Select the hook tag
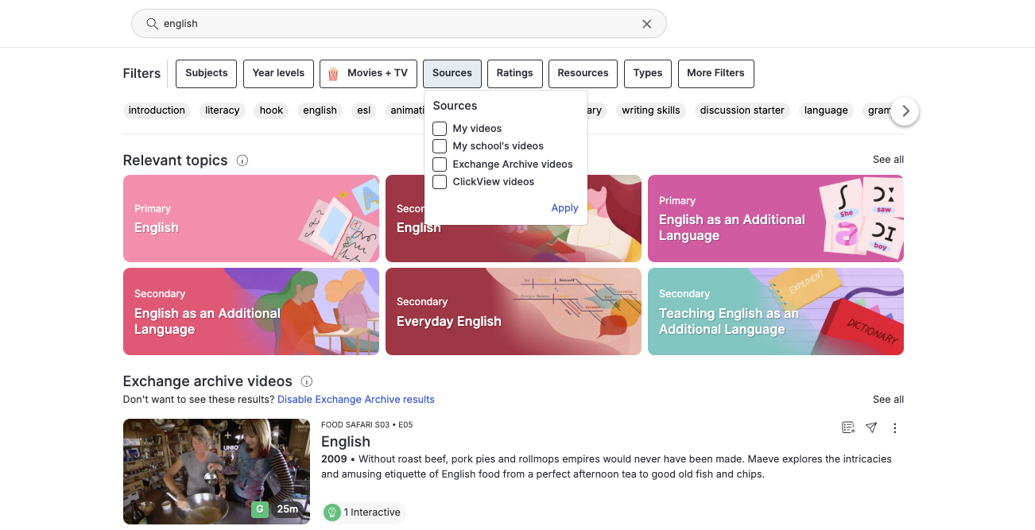The width and height of the screenshot is (1035, 530). [x=271, y=110]
